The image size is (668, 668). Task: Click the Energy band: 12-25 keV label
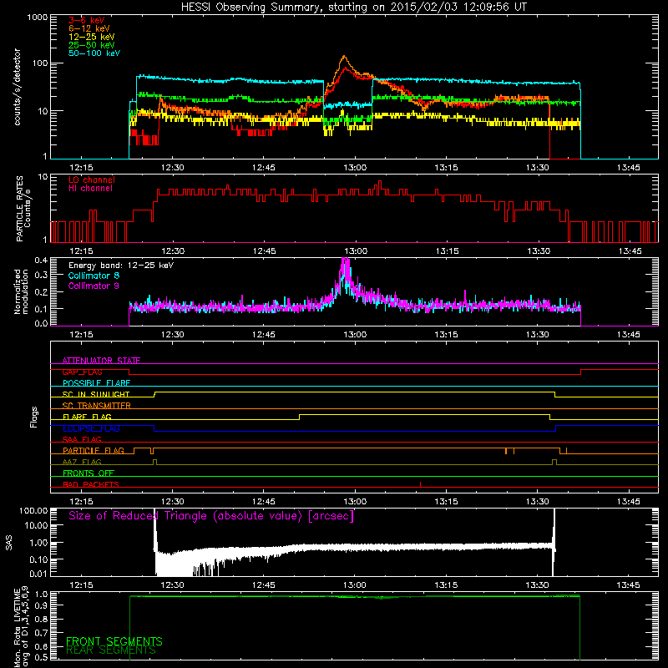coord(121,266)
